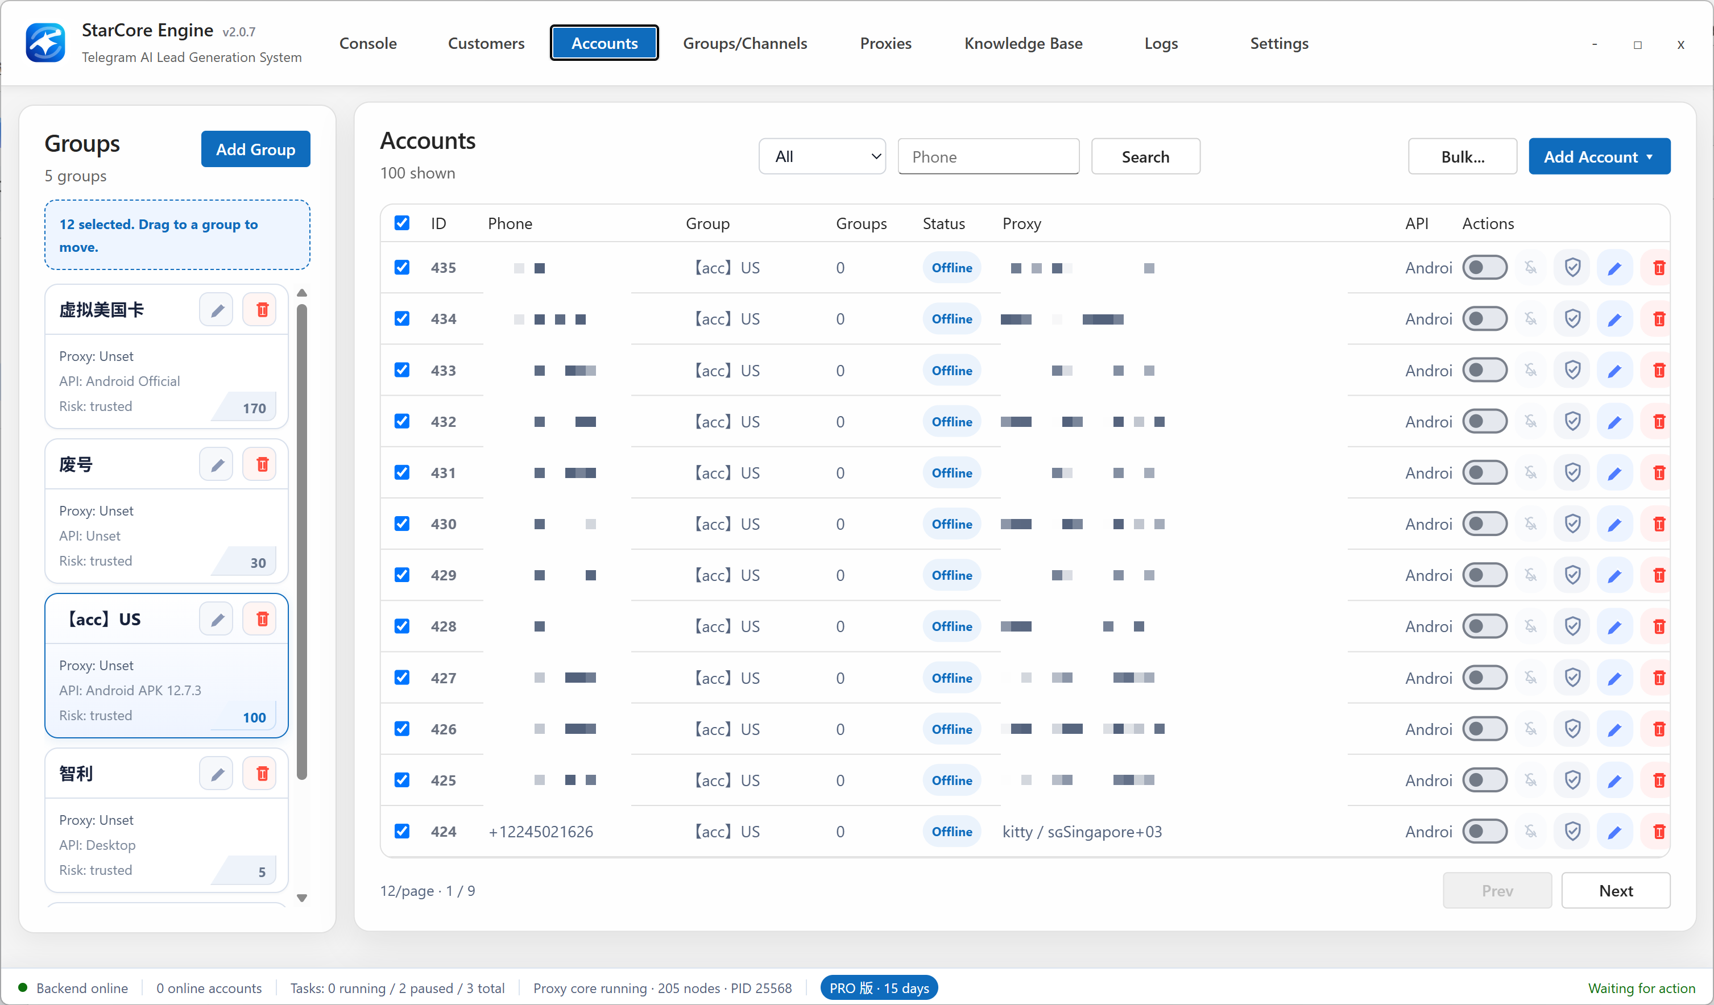
Task: Open the Console tab
Action: [x=368, y=43]
